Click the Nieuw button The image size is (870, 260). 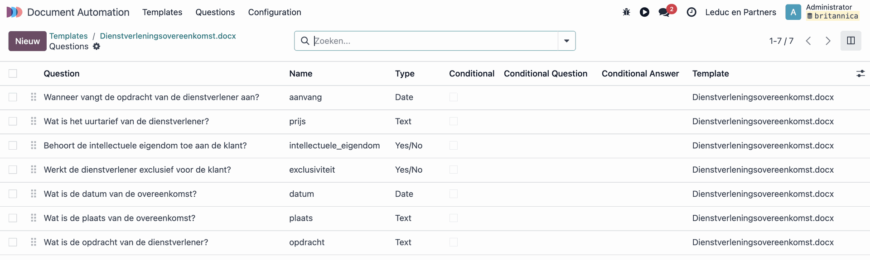point(27,41)
